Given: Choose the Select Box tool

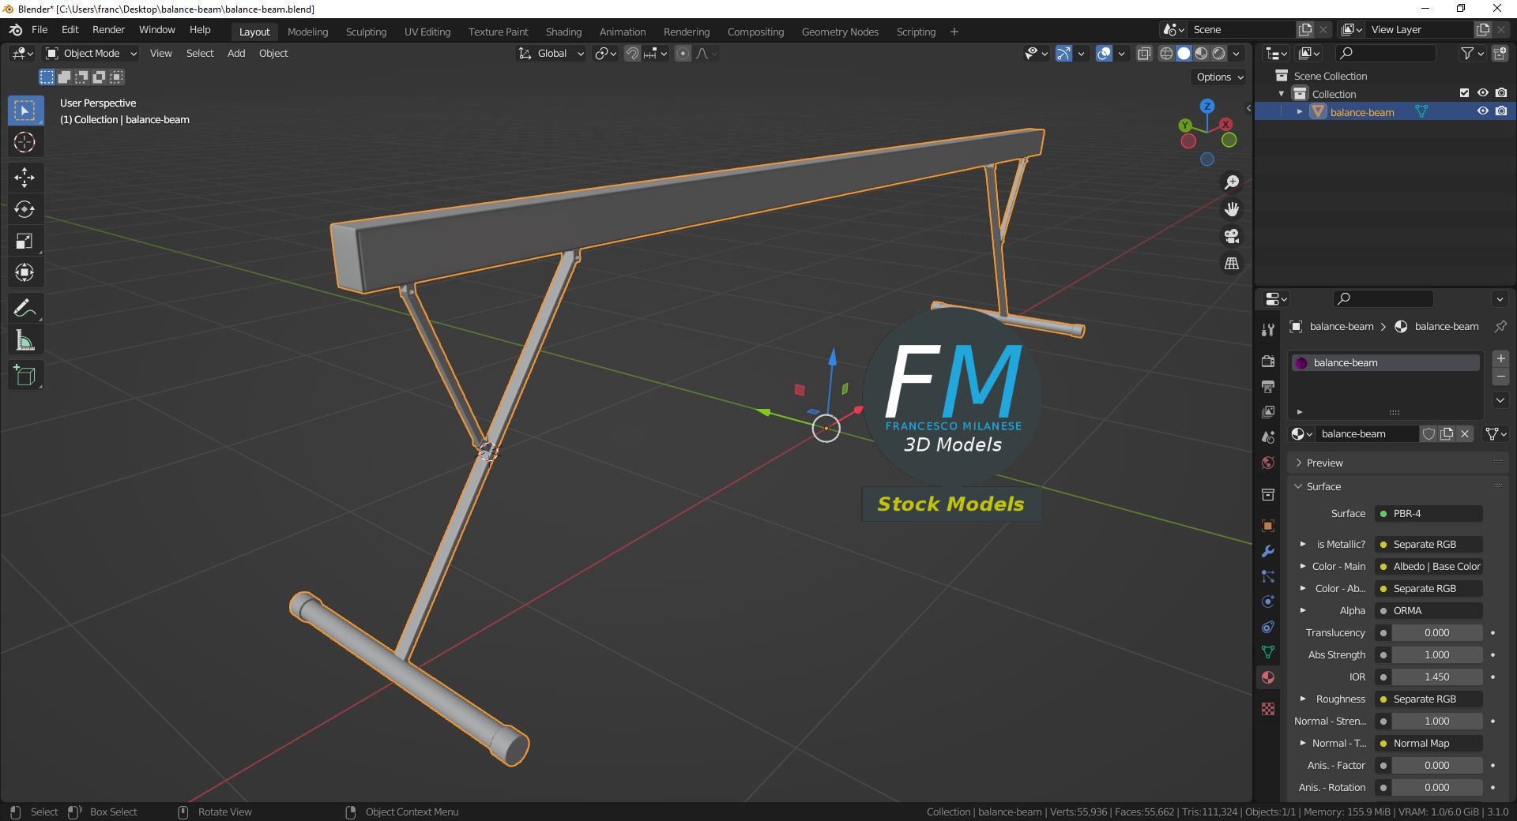Looking at the screenshot, I should 24,111.
